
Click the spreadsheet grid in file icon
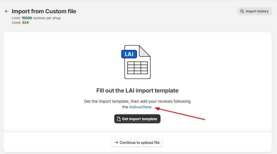pyautogui.click(x=138, y=68)
